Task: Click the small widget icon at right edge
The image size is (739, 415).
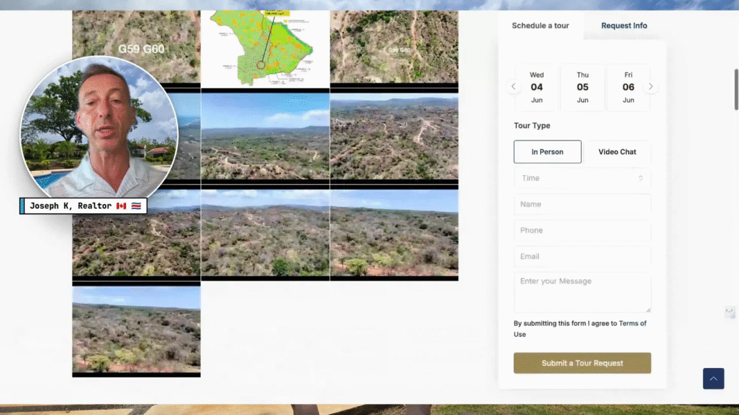Action: click(729, 312)
